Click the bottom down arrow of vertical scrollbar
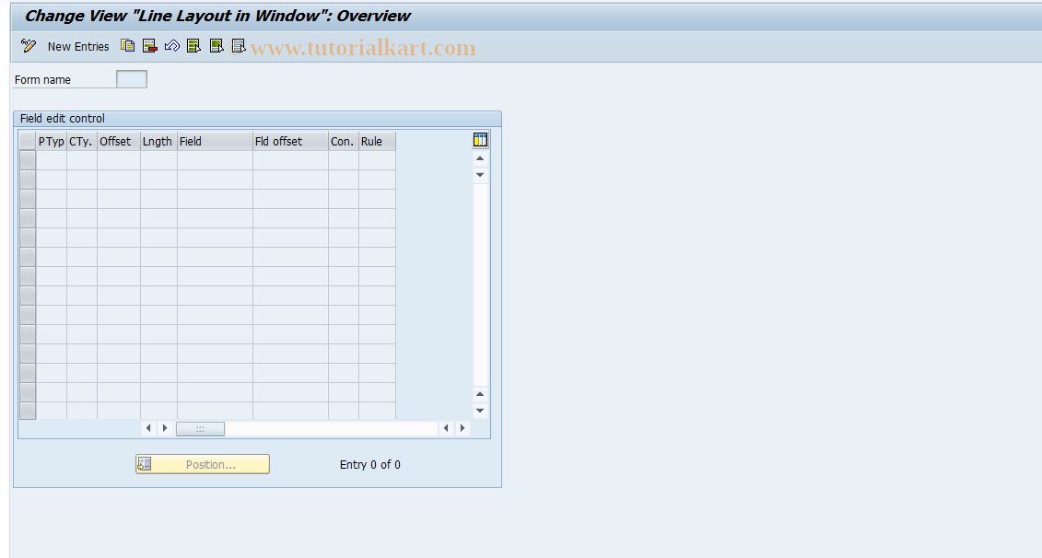The width and height of the screenshot is (1042, 558). coord(480,411)
